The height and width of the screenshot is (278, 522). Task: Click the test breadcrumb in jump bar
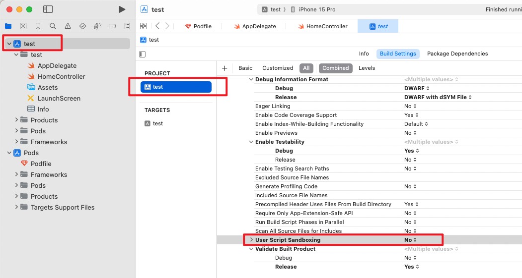(149, 40)
